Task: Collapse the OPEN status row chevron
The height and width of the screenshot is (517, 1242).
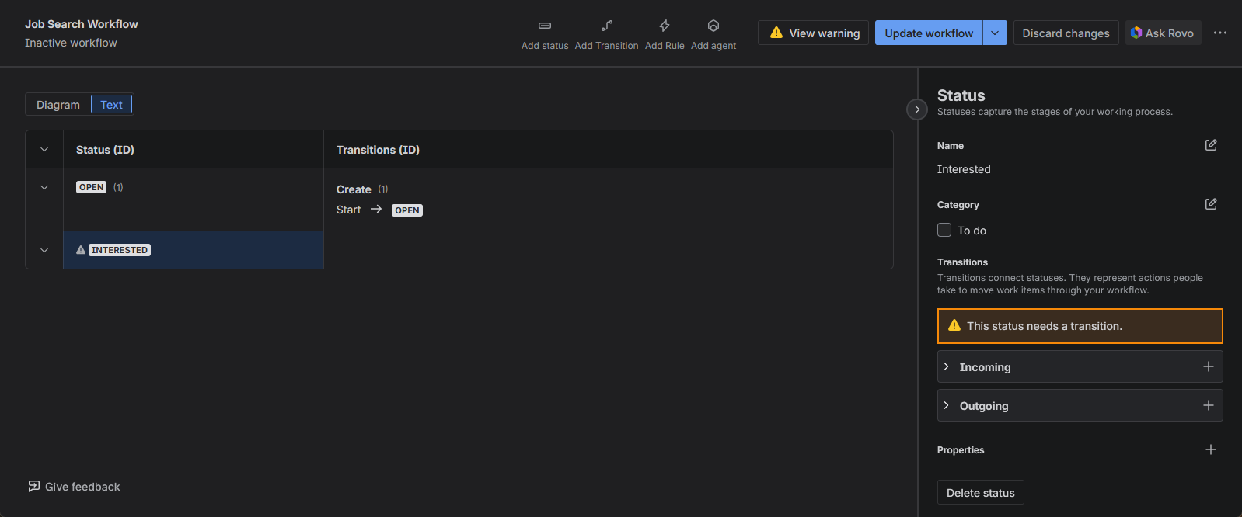Action: (44, 187)
